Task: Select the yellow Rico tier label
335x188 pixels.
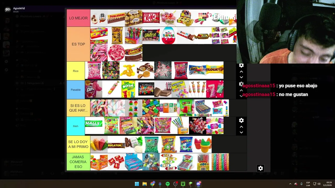Action: [x=76, y=71]
